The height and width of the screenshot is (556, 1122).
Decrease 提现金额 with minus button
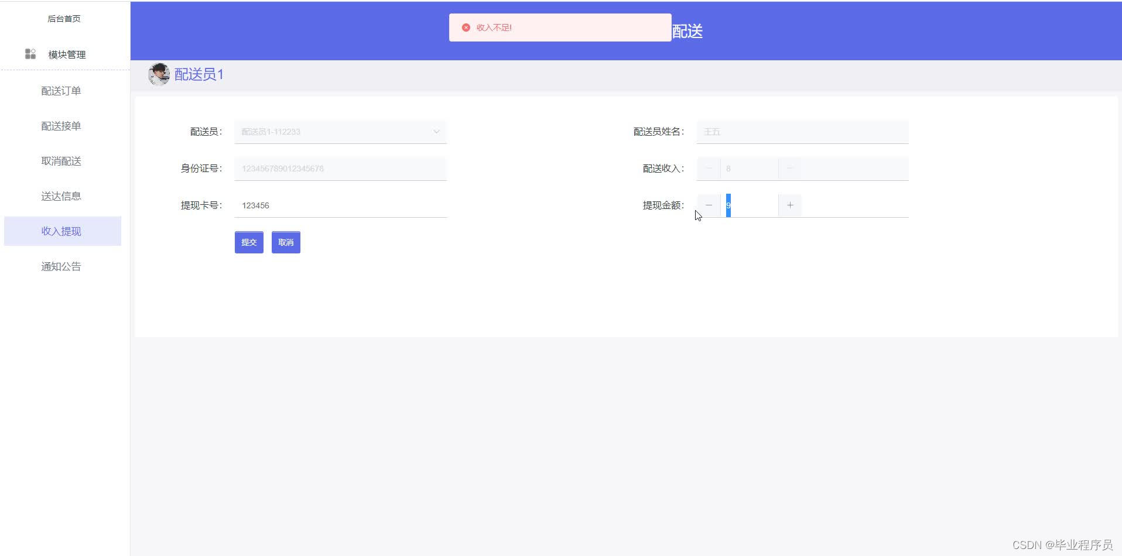tap(709, 205)
